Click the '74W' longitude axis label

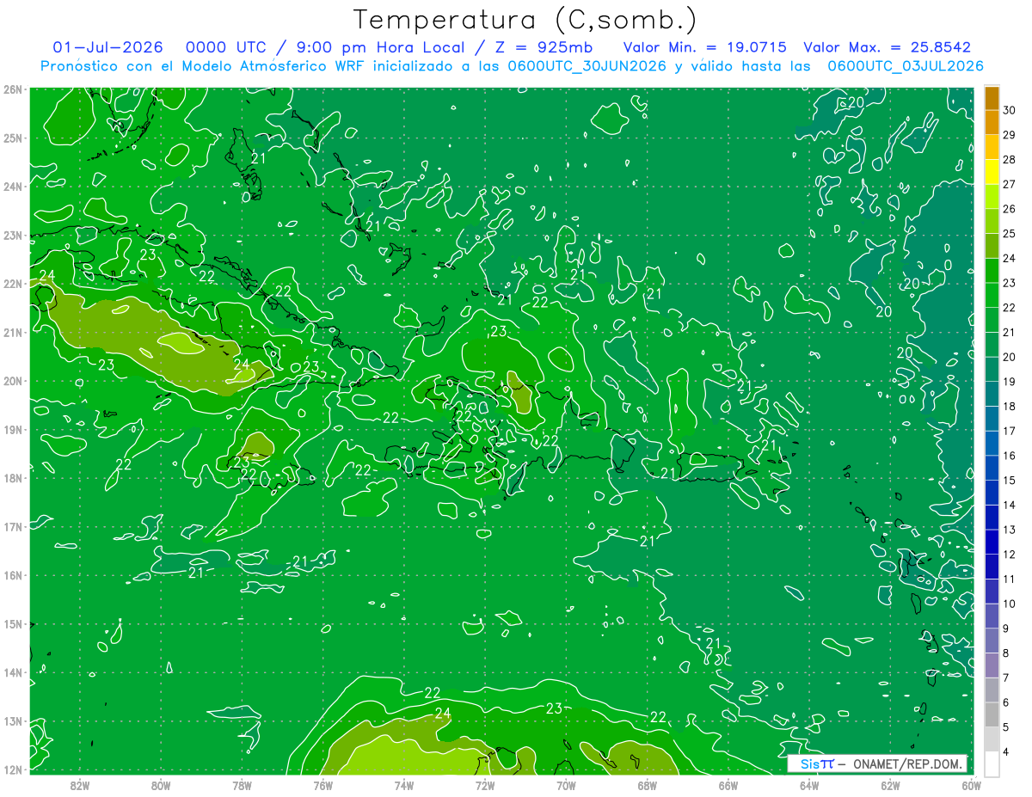[404, 785]
